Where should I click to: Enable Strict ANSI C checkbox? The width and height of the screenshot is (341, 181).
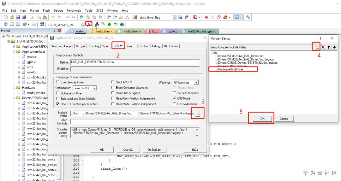pyautogui.click(x=113, y=82)
